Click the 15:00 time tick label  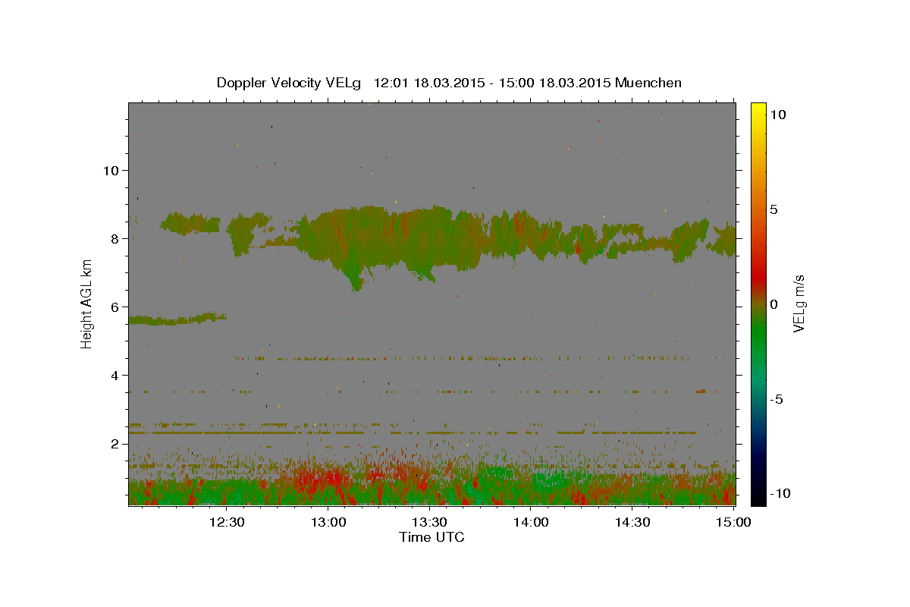pos(733,522)
